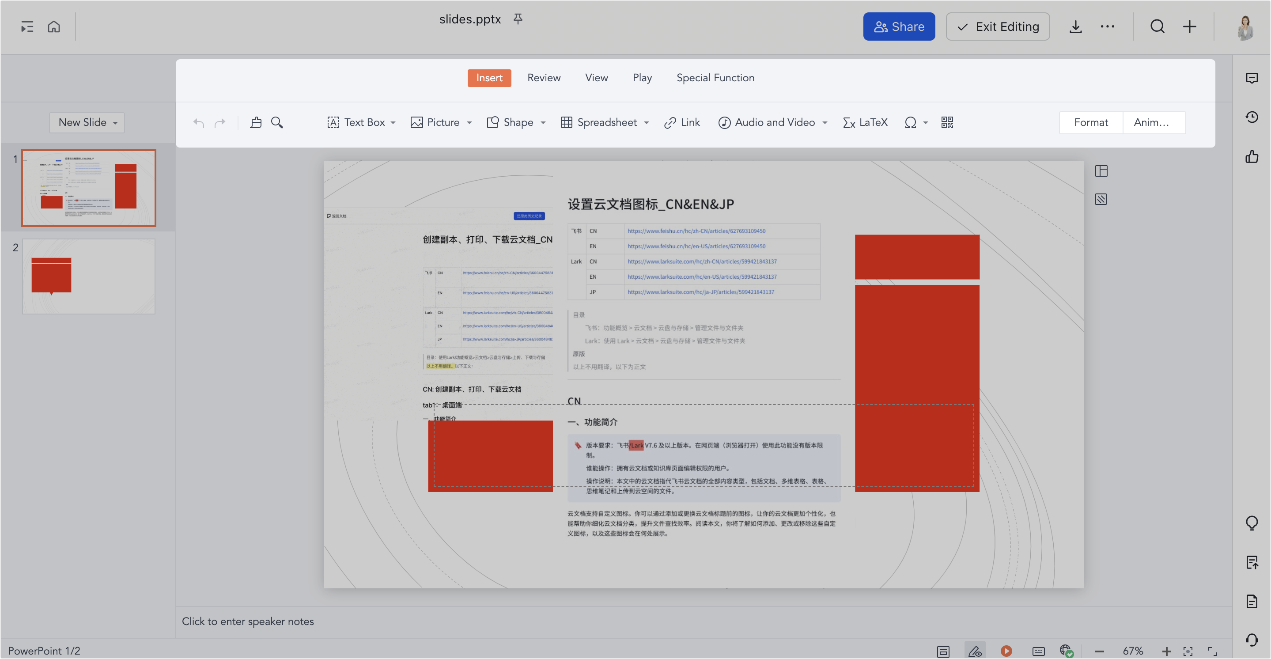Click Exit Editing button

pos(997,27)
